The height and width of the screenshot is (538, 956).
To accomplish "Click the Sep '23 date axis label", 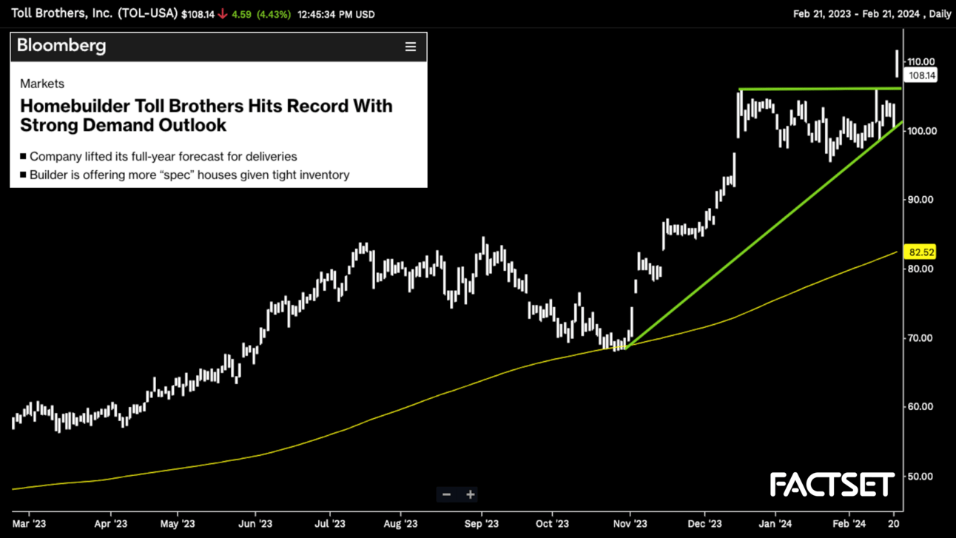I will coord(482,524).
